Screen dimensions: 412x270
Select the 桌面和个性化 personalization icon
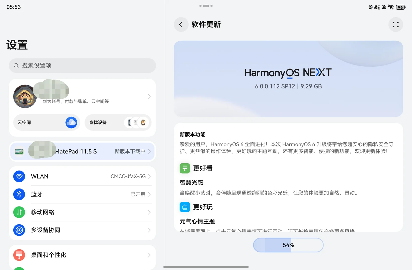tap(19, 255)
